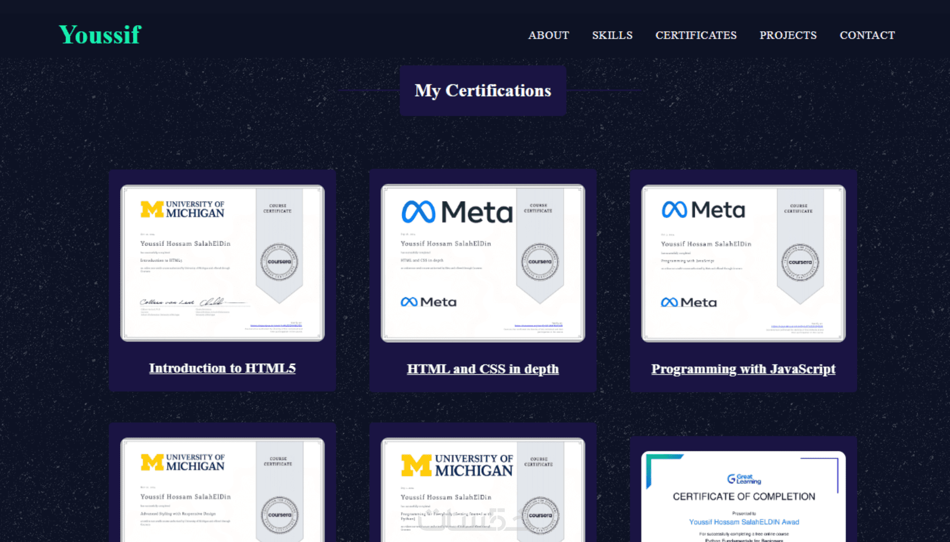Open the Programming with JavaScript link

point(743,369)
